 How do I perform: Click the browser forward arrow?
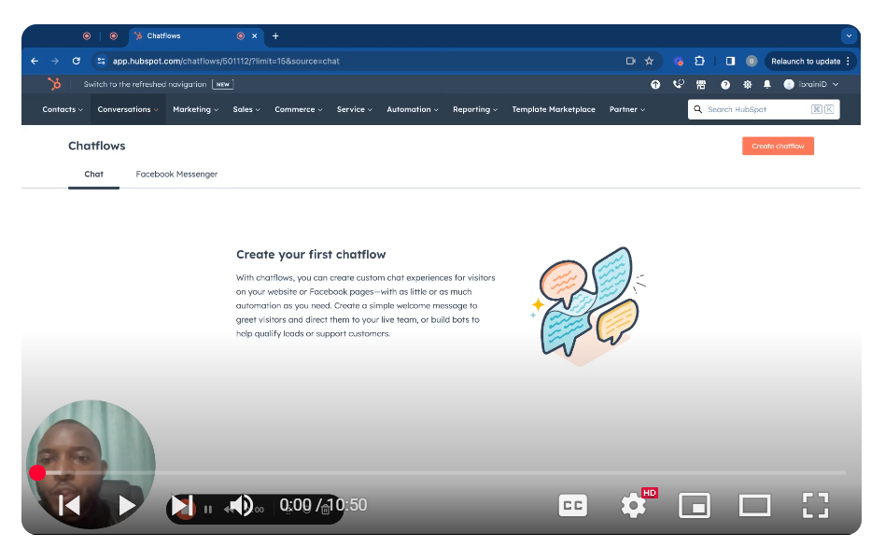click(x=55, y=61)
